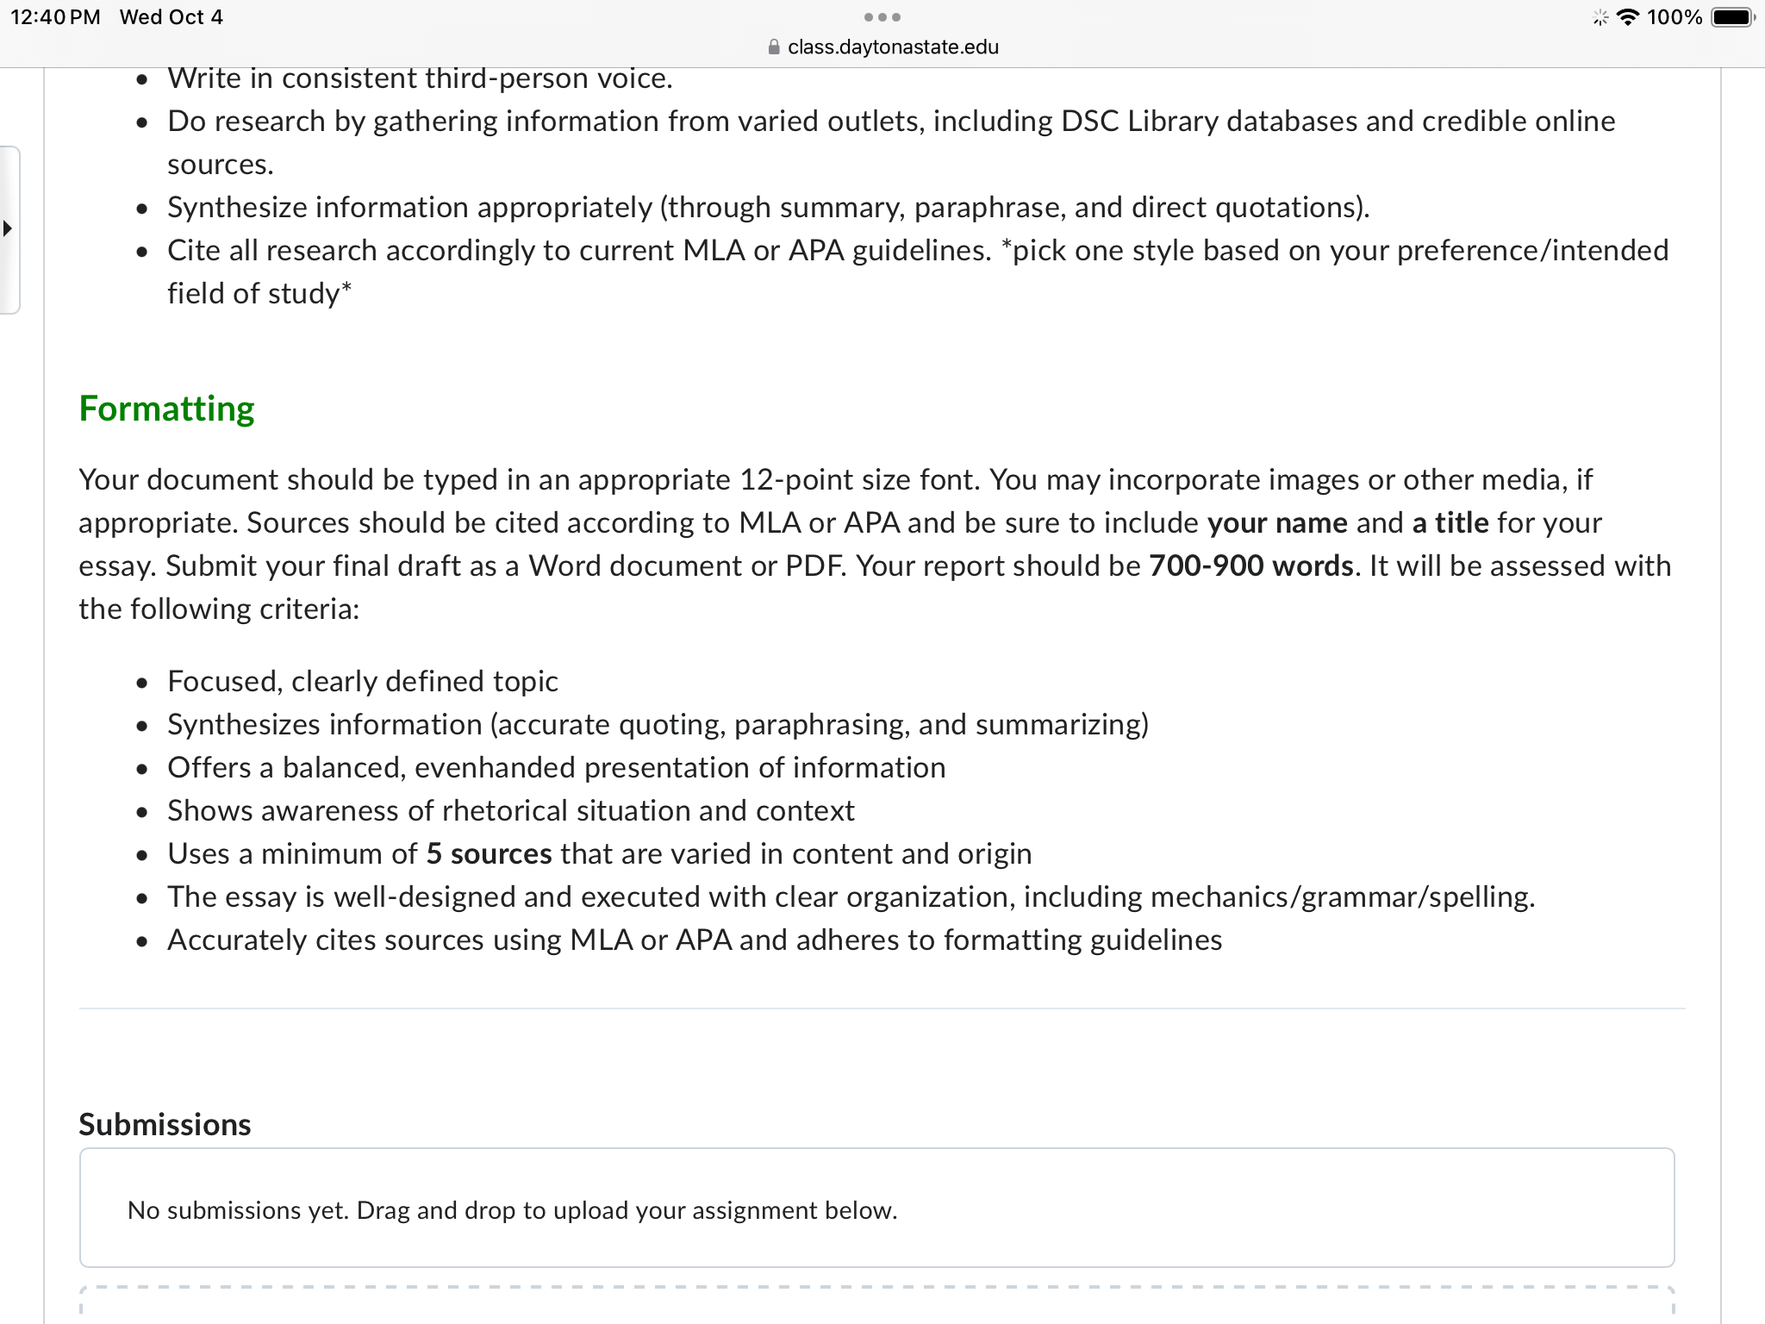The image size is (1765, 1324).
Task: Click the Submissions heading
Action: click(x=165, y=1124)
